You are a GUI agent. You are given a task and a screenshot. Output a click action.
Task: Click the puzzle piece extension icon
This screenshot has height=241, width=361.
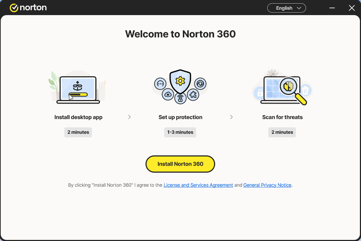click(193, 95)
